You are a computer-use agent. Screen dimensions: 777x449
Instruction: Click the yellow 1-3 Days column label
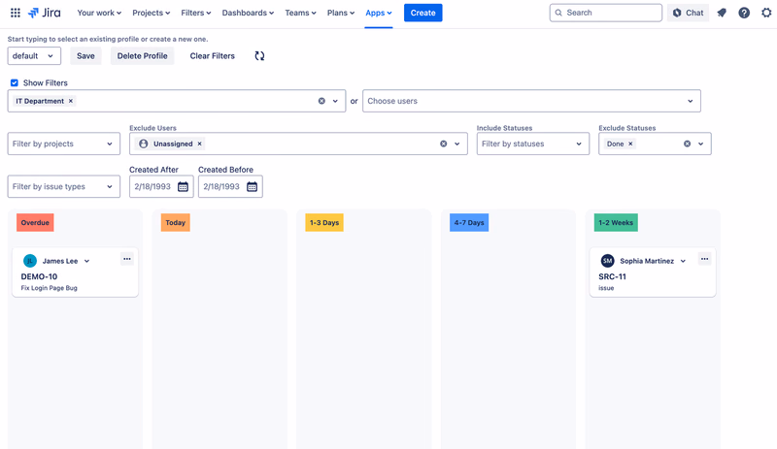(x=324, y=223)
